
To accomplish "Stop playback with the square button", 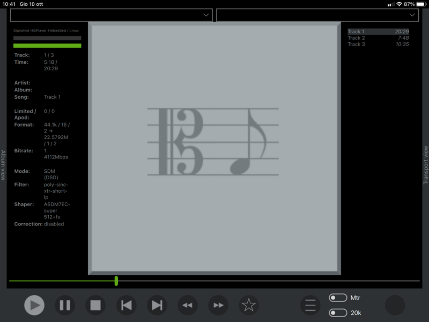I will (x=95, y=305).
